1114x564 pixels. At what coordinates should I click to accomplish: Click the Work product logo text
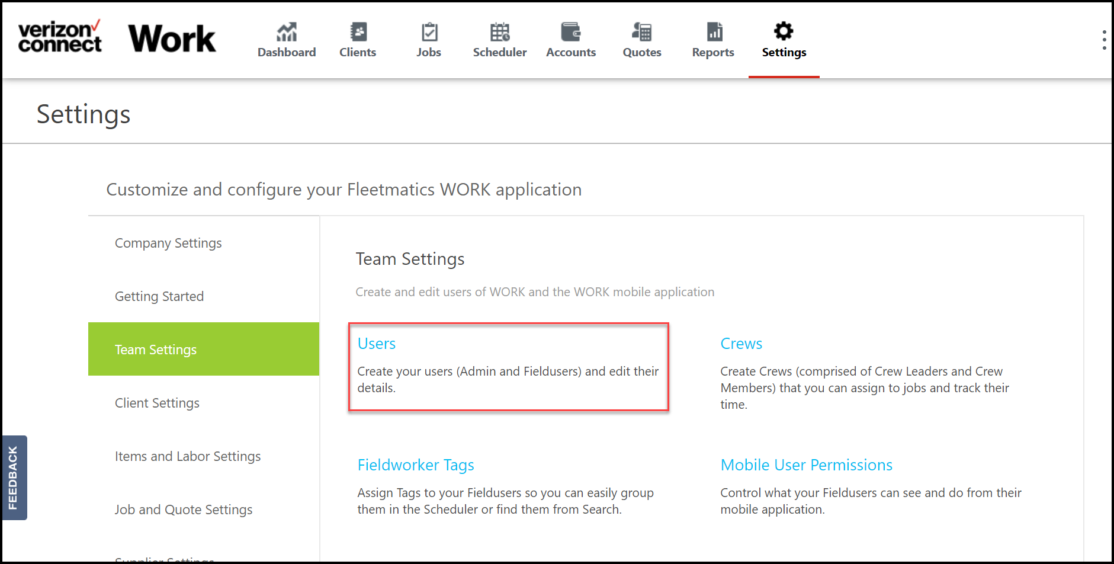[x=172, y=39]
